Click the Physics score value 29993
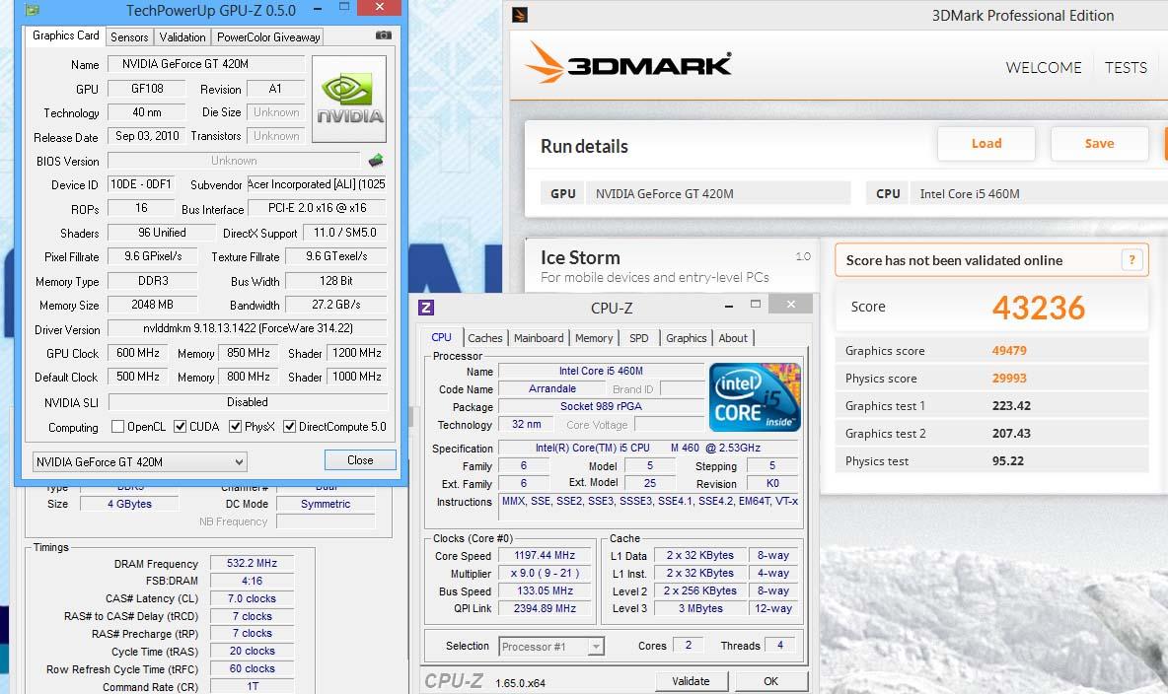Image resolution: width=1168 pixels, height=694 pixels. (1009, 379)
